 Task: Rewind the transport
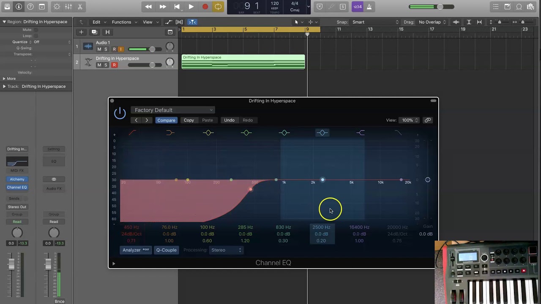tap(148, 7)
